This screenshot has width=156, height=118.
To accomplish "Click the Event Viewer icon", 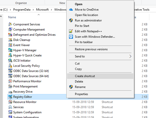I will (x=10, y=45).
